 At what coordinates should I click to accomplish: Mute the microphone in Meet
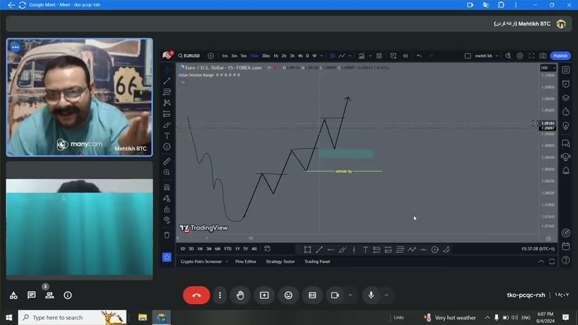pyautogui.click(x=371, y=295)
